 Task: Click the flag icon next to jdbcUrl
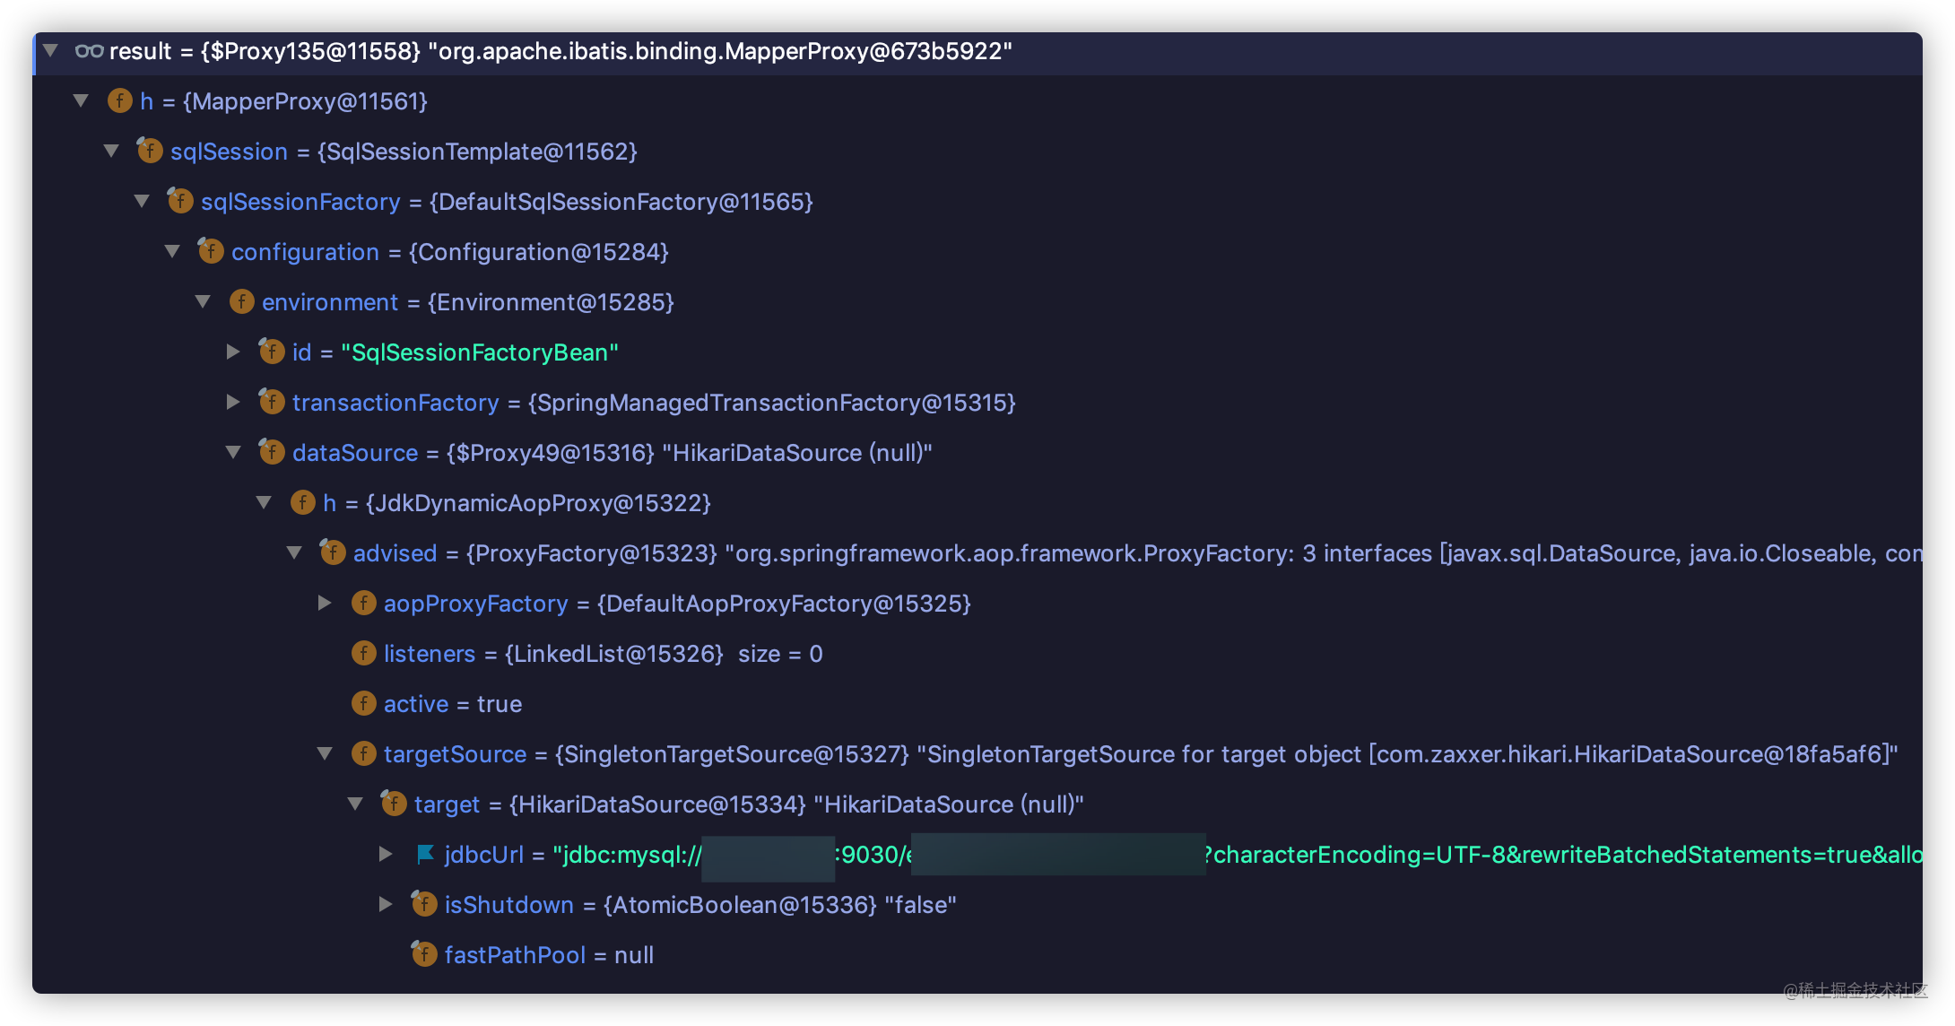[425, 855]
